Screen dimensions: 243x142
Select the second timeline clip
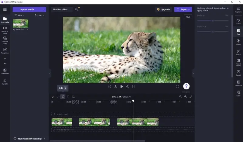click(x=94, y=122)
